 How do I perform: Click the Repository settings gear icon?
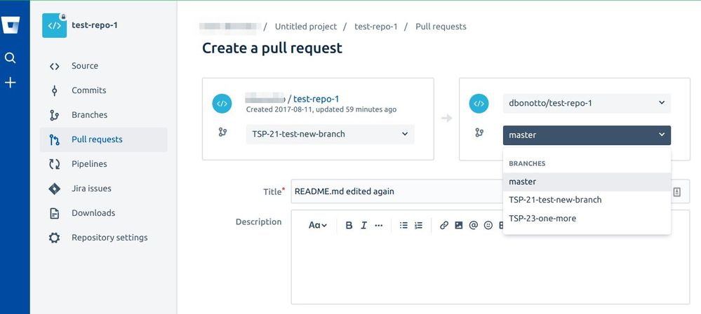click(54, 238)
